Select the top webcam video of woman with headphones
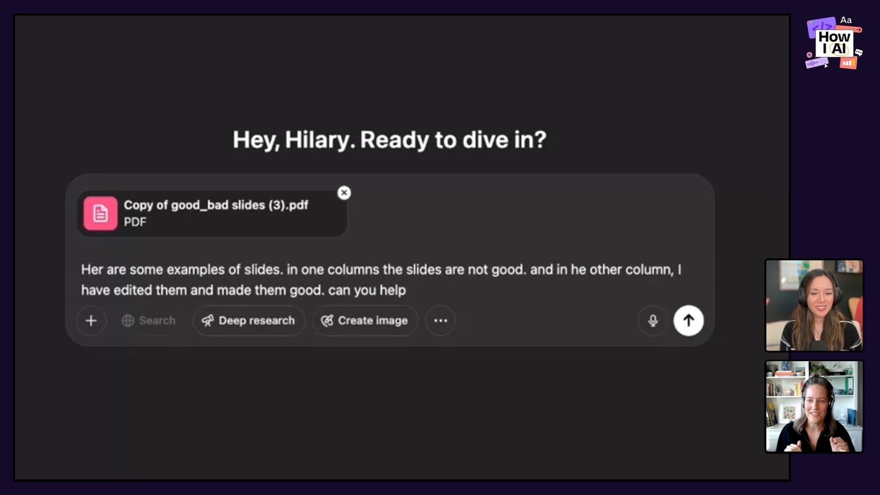This screenshot has width=880, height=495. click(x=814, y=305)
